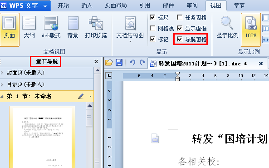The width and height of the screenshot is (269, 168).
Task: Undo the last action
Action: 132,63
